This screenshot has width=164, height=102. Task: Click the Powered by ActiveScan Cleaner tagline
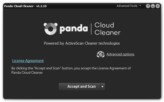[82, 43]
